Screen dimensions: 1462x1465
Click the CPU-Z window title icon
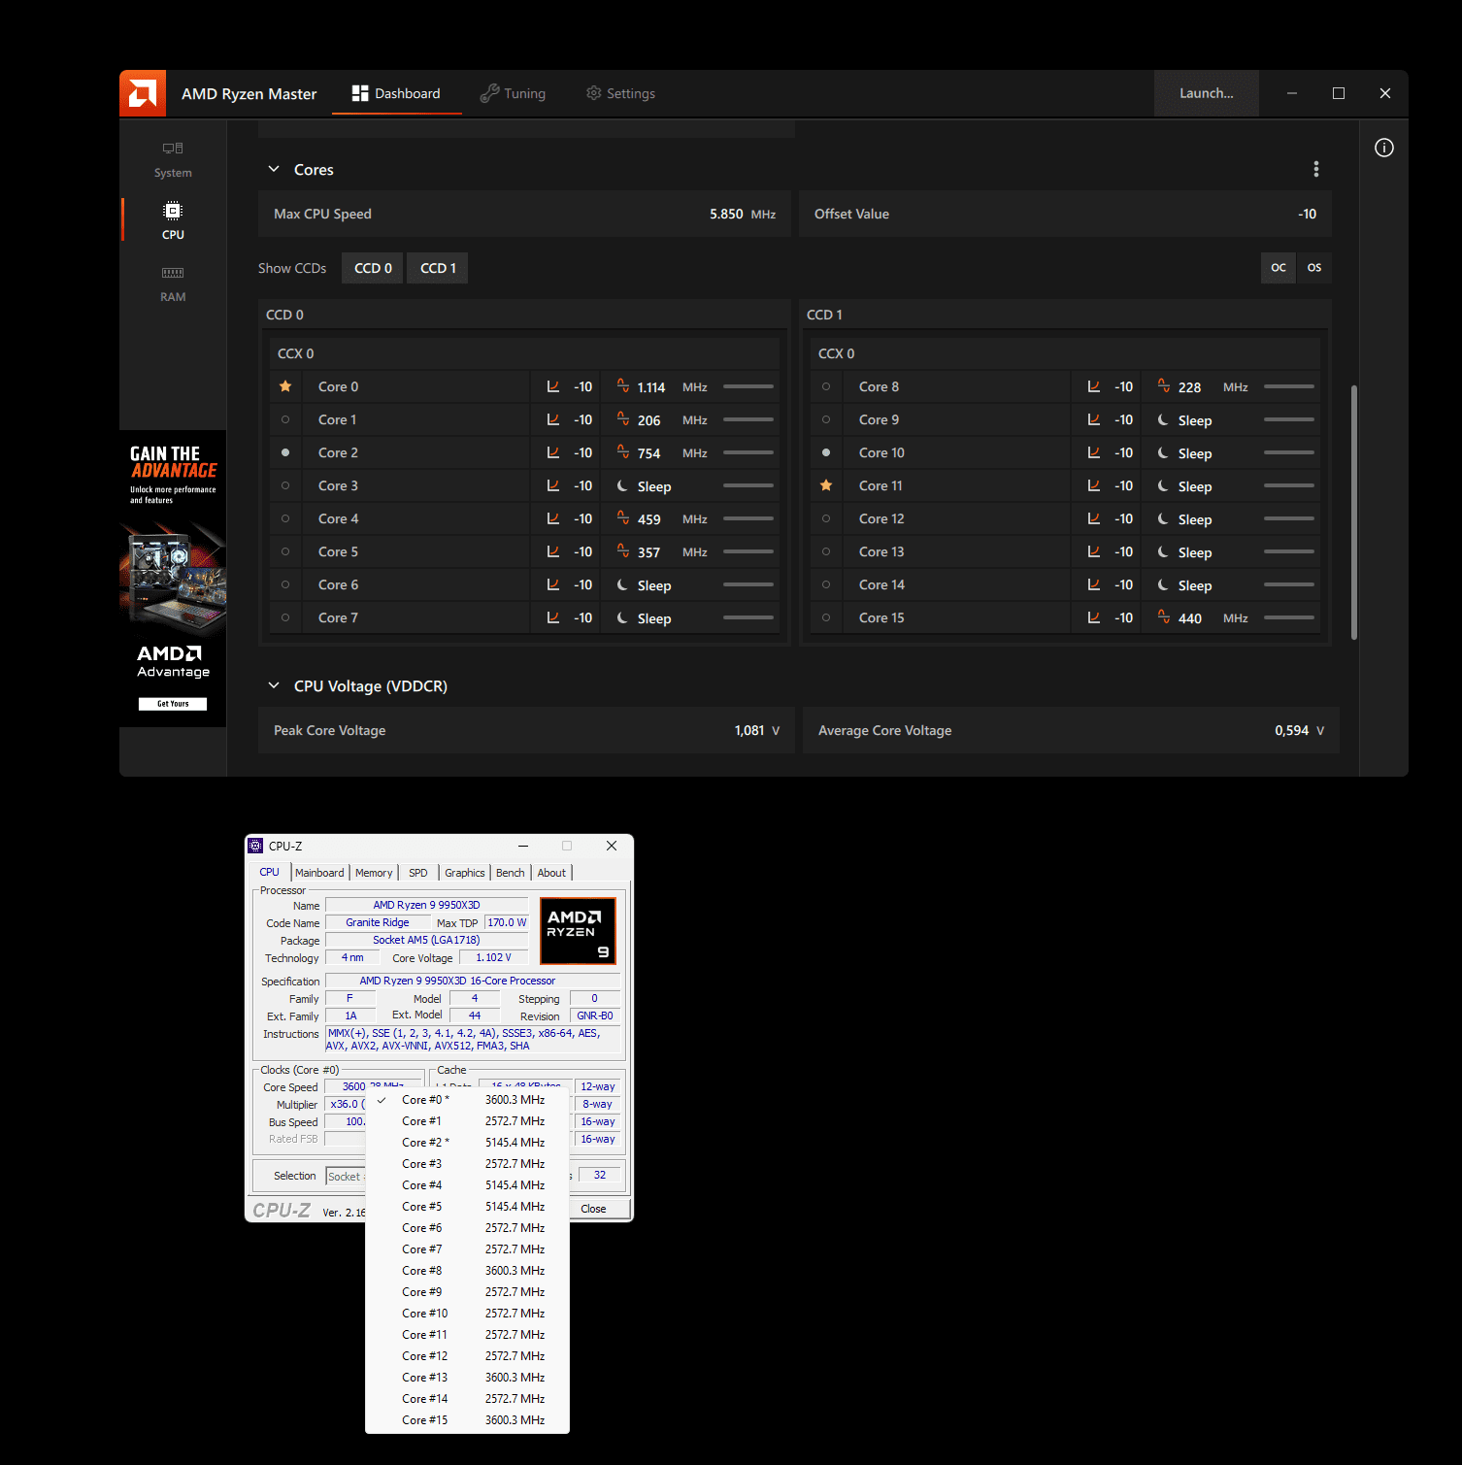(x=256, y=846)
